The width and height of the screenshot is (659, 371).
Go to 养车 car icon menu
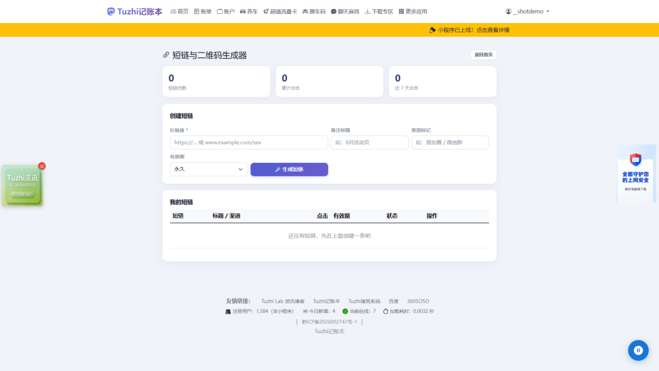(x=249, y=12)
